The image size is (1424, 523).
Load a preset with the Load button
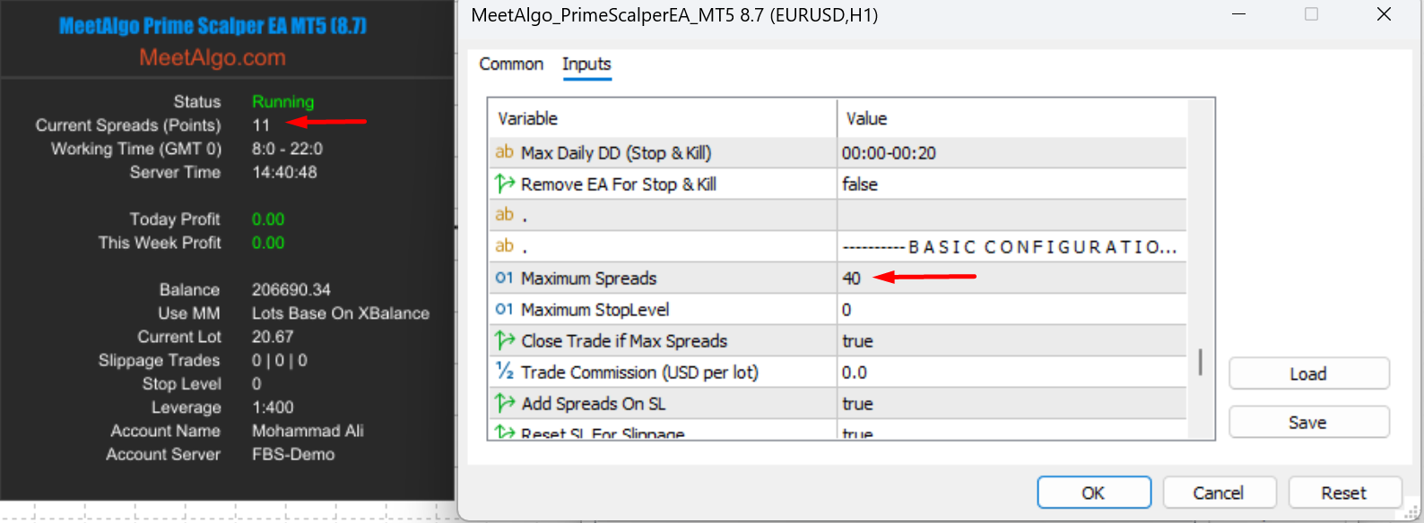[x=1308, y=373]
